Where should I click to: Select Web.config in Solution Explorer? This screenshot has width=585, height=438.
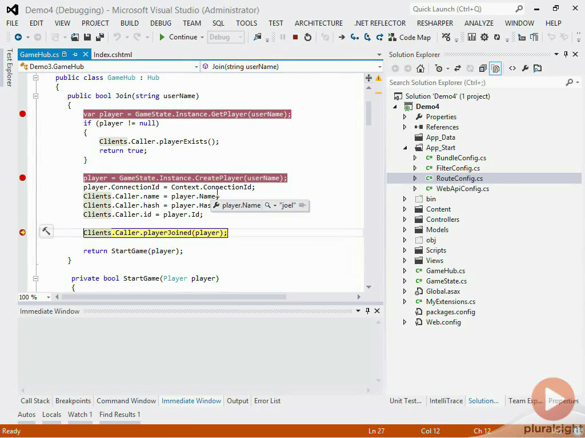(x=443, y=322)
